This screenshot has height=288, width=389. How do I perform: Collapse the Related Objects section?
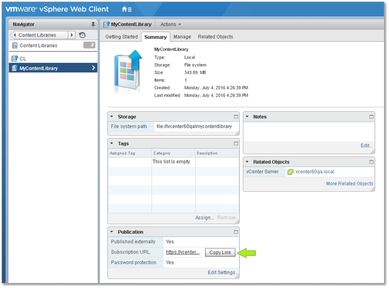247,162
